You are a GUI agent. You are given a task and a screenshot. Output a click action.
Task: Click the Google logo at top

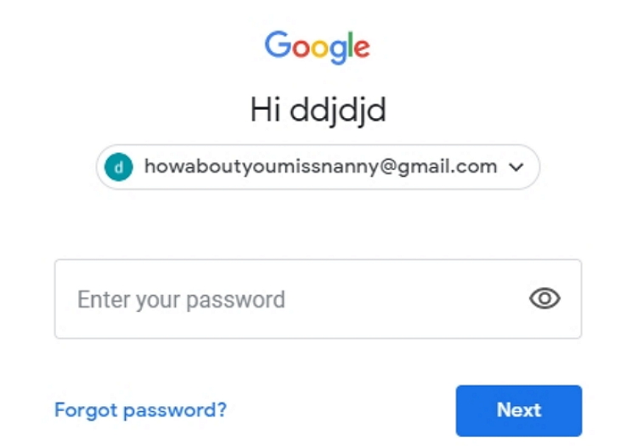pyautogui.click(x=318, y=47)
